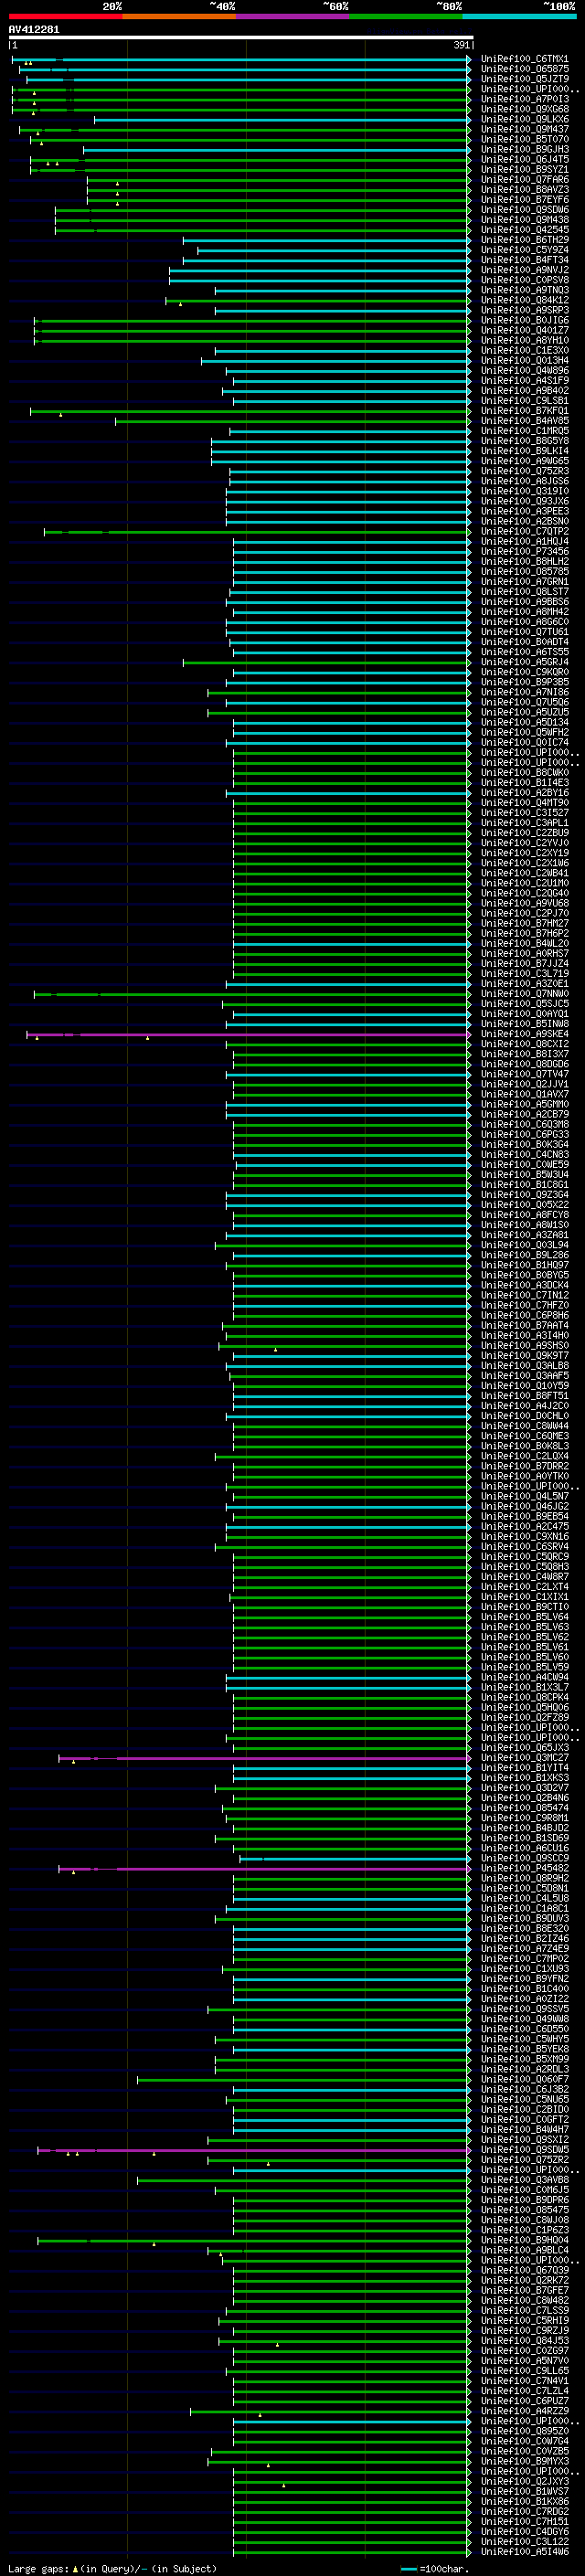Select hit UniRef100_Q42545
Image resolution: width=585 pixels, height=2576 pixels.
pos(525,230)
